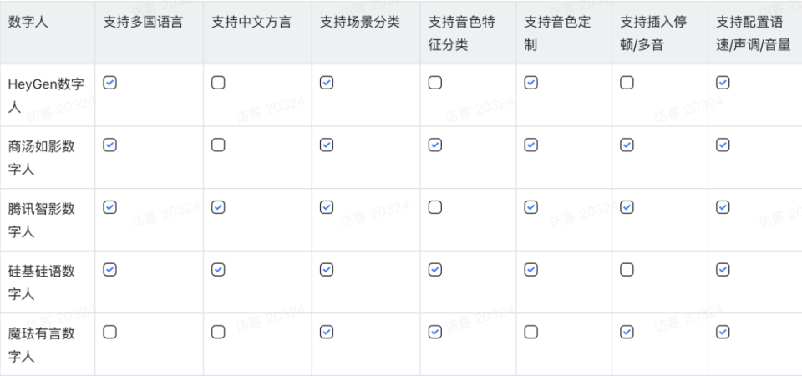Uncheck 商汤如影数字人 支持音色定制 checkbox
The height and width of the screenshot is (376, 802).
(x=531, y=145)
